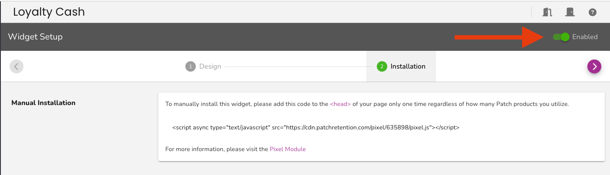Click the closed door icon in header
Viewport: 610px width, 175px height.
pos(570,12)
